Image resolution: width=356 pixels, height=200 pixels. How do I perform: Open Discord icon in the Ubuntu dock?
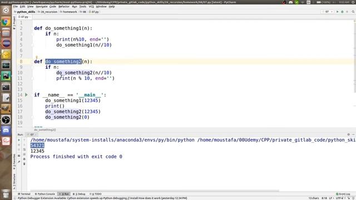pyautogui.click(x=6, y=131)
